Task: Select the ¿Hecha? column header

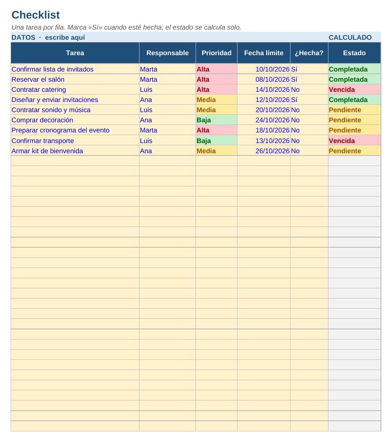Action: tap(309, 53)
